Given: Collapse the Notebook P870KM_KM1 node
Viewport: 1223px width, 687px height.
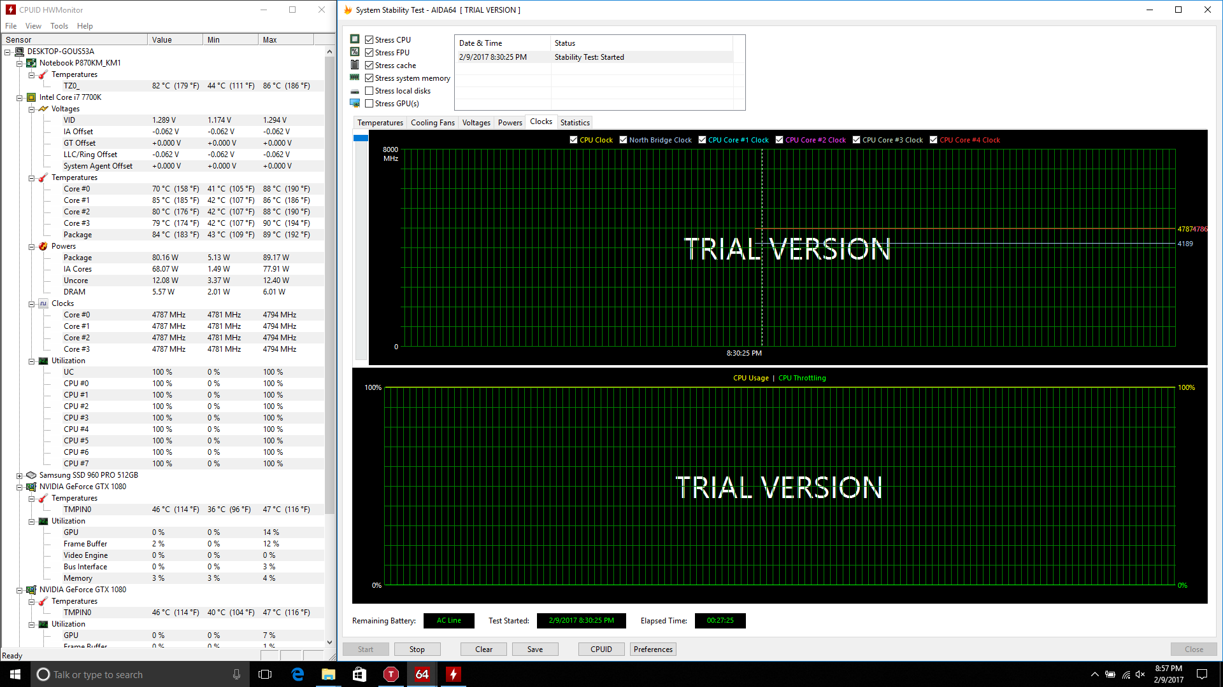Looking at the screenshot, I should pos(20,64).
